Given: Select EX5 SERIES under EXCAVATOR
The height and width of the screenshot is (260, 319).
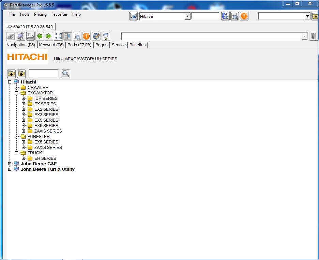Looking at the screenshot, I should click(46, 120).
